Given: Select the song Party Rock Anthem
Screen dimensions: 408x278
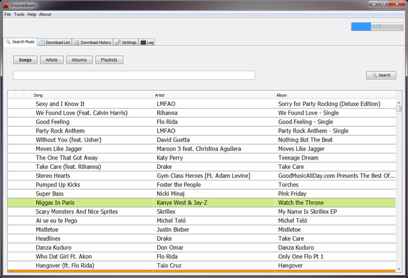Looking at the screenshot, I should pos(60,131).
